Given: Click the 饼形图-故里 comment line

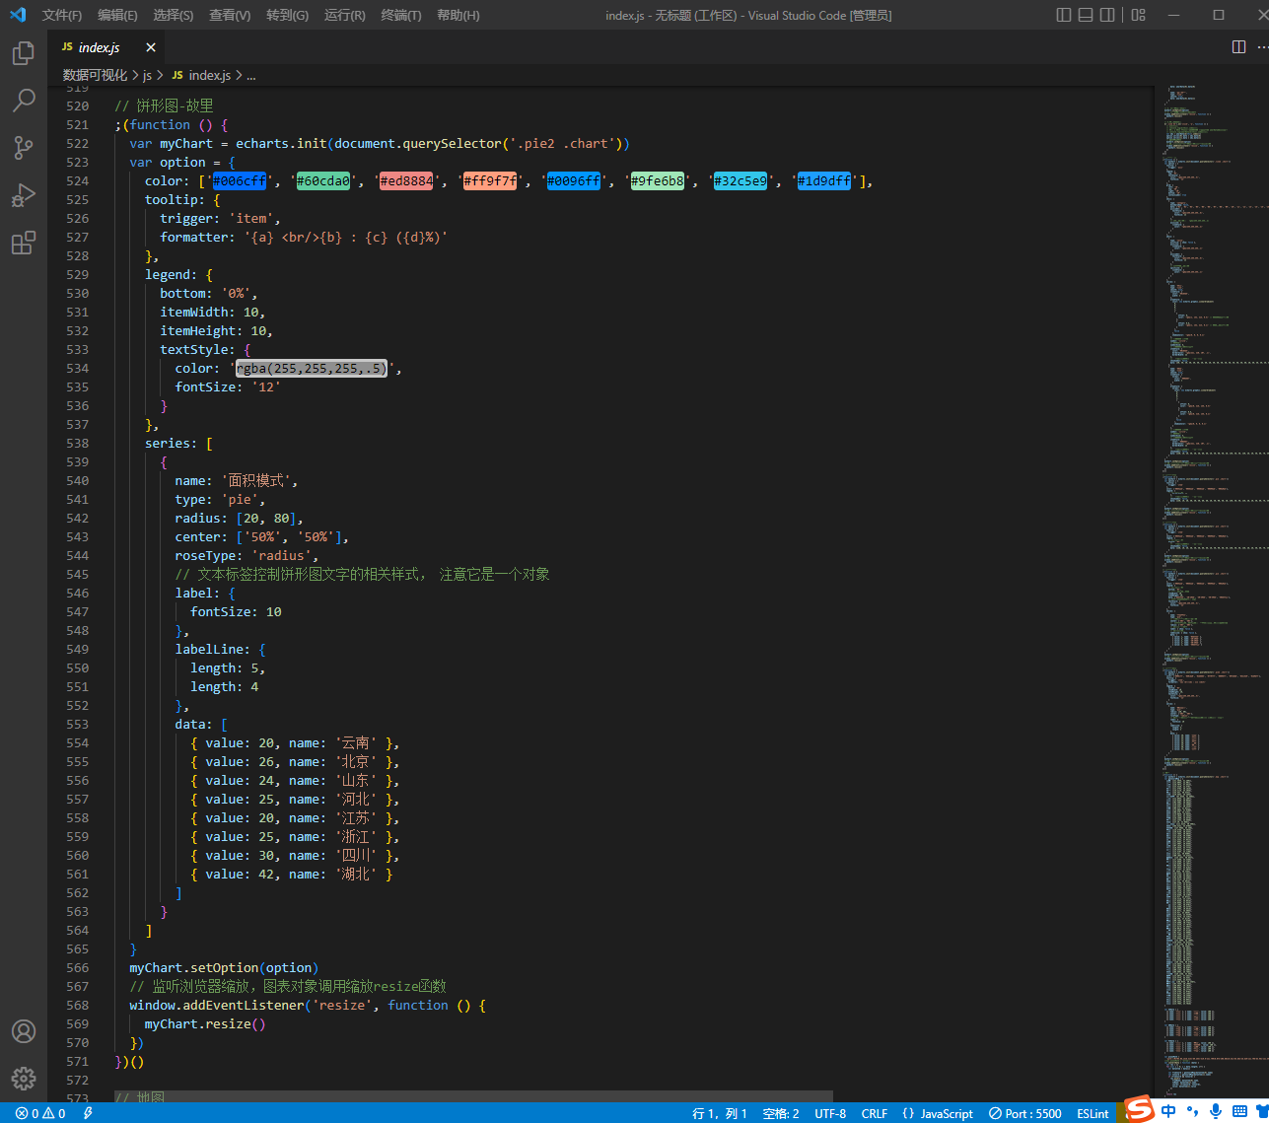Looking at the screenshot, I should (164, 106).
